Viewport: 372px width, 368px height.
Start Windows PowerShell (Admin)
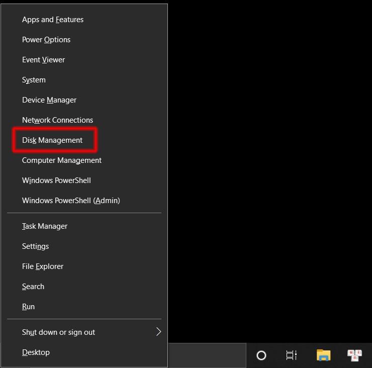[x=71, y=201]
